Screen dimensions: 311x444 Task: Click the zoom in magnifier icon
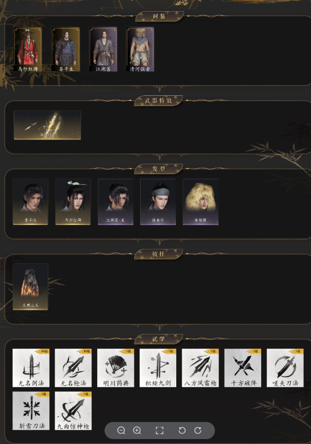pyautogui.click(x=137, y=430)
